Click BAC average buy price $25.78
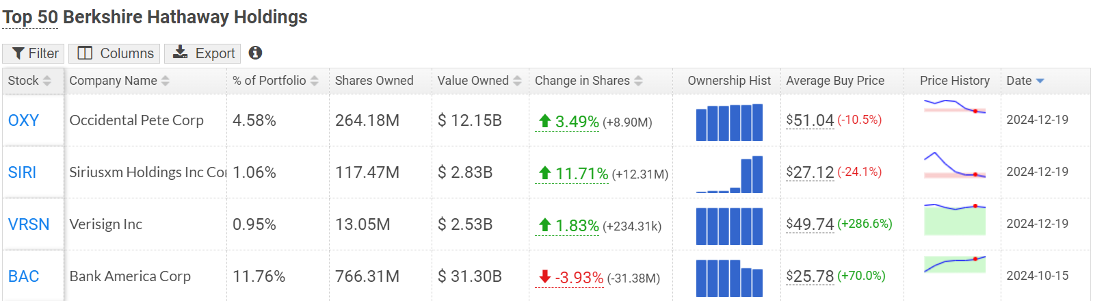The height and width of the screenshot is (301, 1093). click(810, 276)
